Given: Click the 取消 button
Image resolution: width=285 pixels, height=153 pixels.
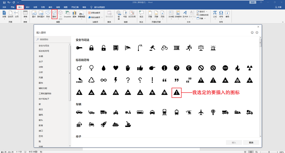Looking at the screenshot, I should point(251,142).
